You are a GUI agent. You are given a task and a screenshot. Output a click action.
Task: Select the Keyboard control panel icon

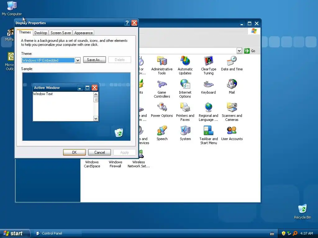pyautogui.click(x=208, y=86)
